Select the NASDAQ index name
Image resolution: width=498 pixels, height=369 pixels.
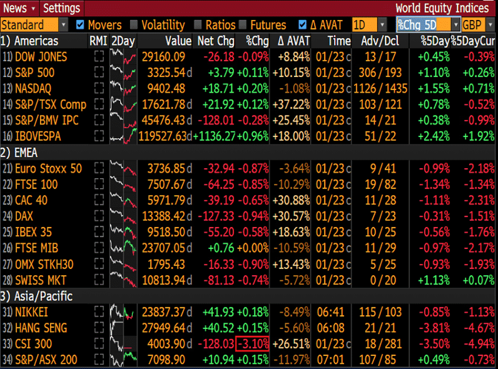(x=33, y=89)
